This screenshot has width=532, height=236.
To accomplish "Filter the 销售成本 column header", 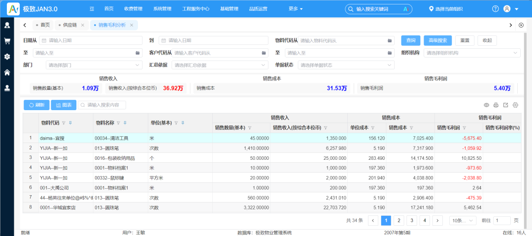I will pyautogui.click(x=411, y=128).
